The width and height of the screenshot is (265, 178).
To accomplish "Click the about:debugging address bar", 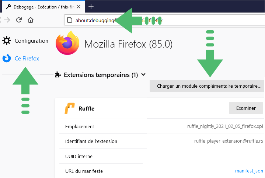I will pos(164,20).
